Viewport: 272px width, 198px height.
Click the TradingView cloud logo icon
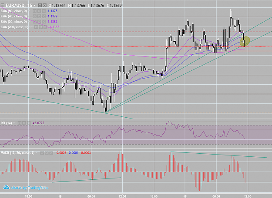[x=6, y=188]
